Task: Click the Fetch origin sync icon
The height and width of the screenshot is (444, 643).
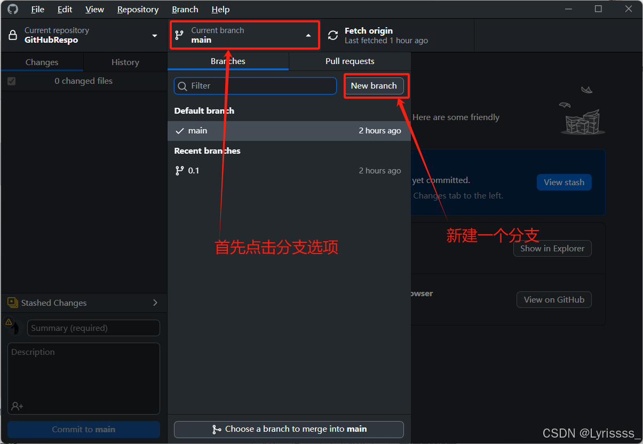Action: coord(333,35)
